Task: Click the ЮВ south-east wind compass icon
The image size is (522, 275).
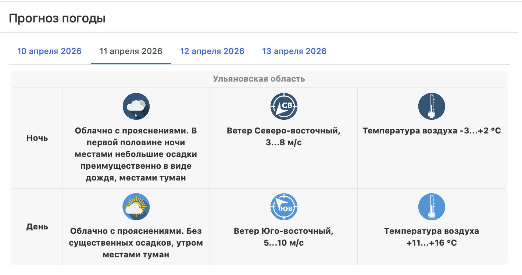Action: pos(284,207)
